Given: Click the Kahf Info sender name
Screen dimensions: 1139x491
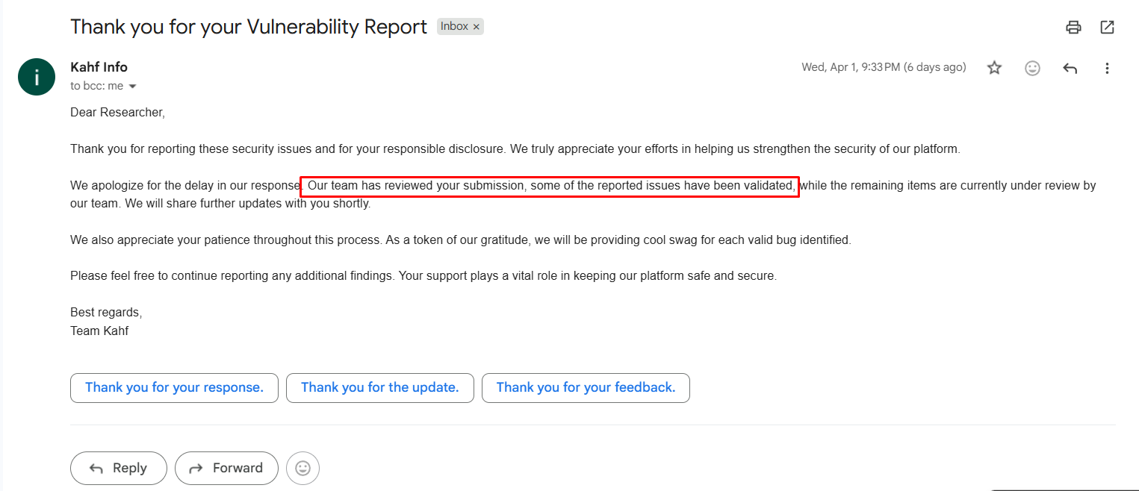Looking at the screenshot, I should [99, 67].
